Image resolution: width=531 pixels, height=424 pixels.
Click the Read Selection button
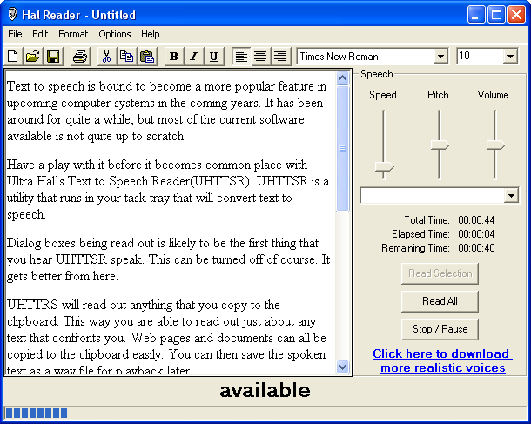(440, 273)
